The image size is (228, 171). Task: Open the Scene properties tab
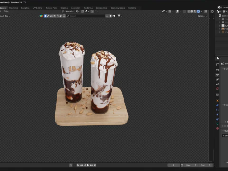coord(217,84)
